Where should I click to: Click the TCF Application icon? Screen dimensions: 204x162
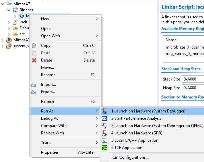click(104, 148)
